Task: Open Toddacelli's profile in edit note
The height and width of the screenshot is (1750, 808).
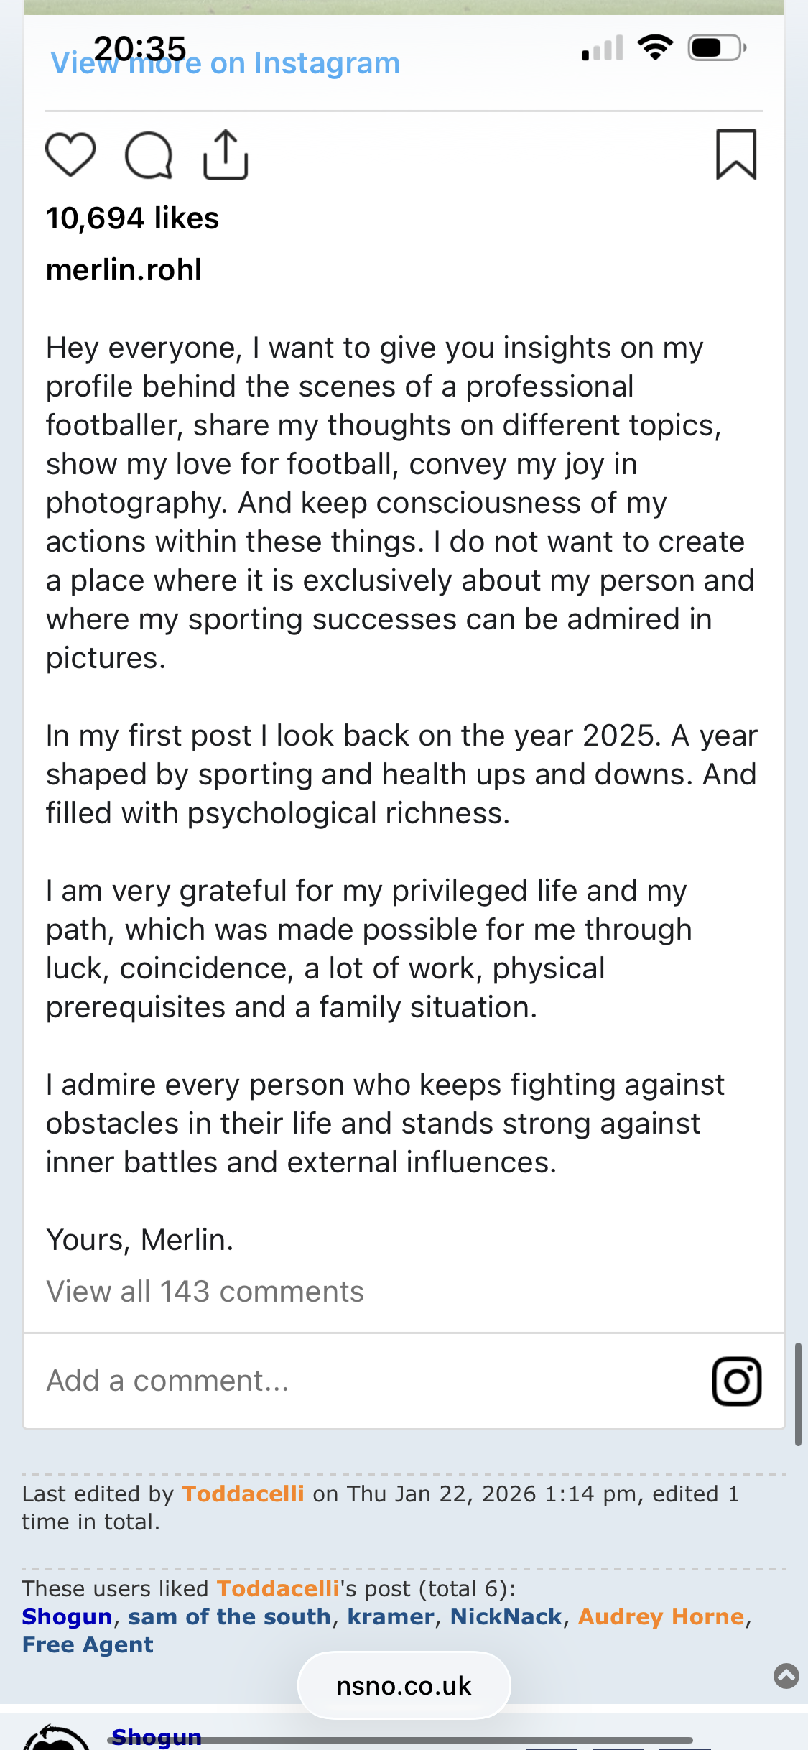Action: (243, 1494)
